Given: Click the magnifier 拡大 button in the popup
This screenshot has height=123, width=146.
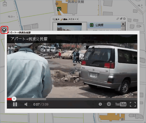Looking at the screenshot, I should pyautogui.click(x=56, y=19).
